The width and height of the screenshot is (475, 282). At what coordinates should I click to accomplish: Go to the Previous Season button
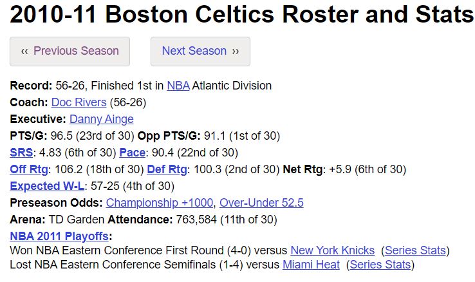tap(70, 52)
